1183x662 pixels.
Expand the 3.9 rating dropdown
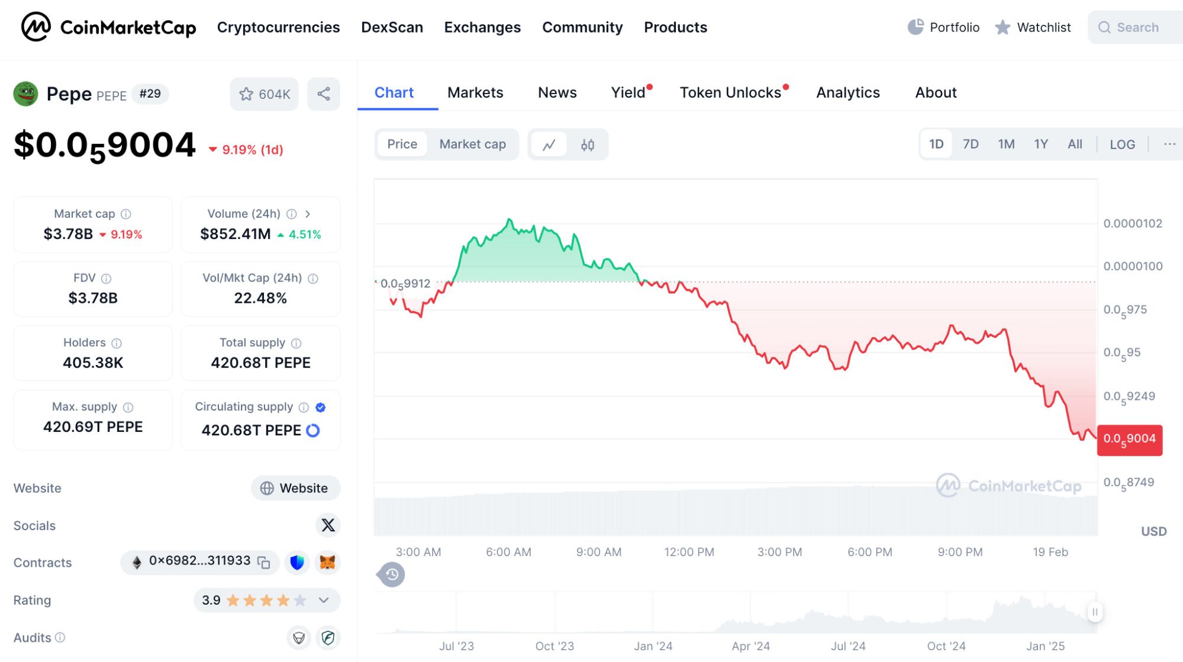[x=324, y=600]
